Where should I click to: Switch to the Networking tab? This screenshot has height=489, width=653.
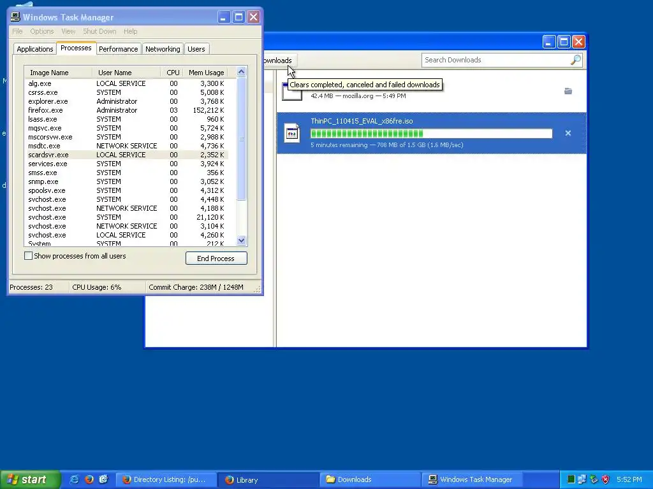tap(163, 48)
